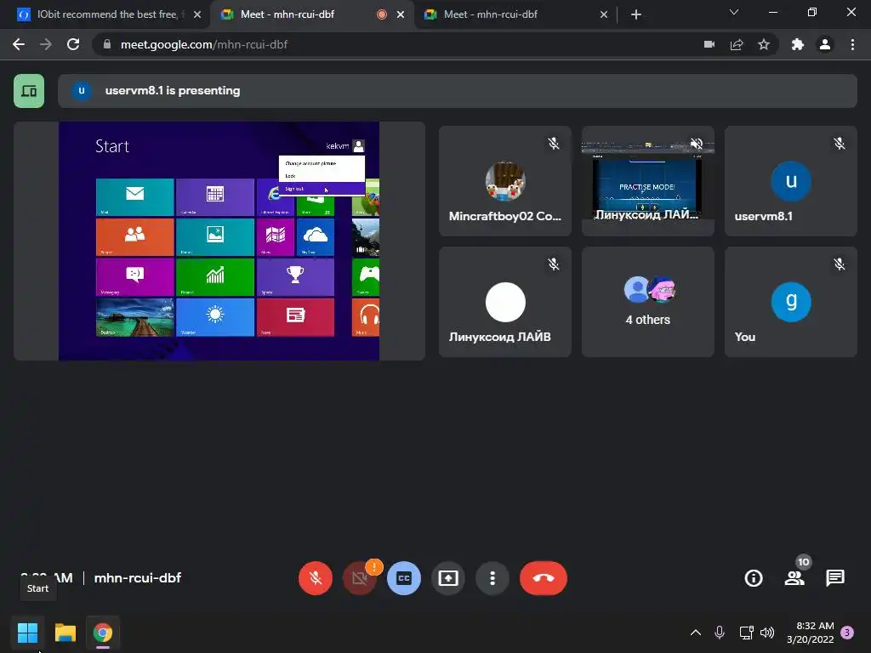Open Chrome extensions puzzle icon
This screenshot has height=653, width=871.
(798, 44)
